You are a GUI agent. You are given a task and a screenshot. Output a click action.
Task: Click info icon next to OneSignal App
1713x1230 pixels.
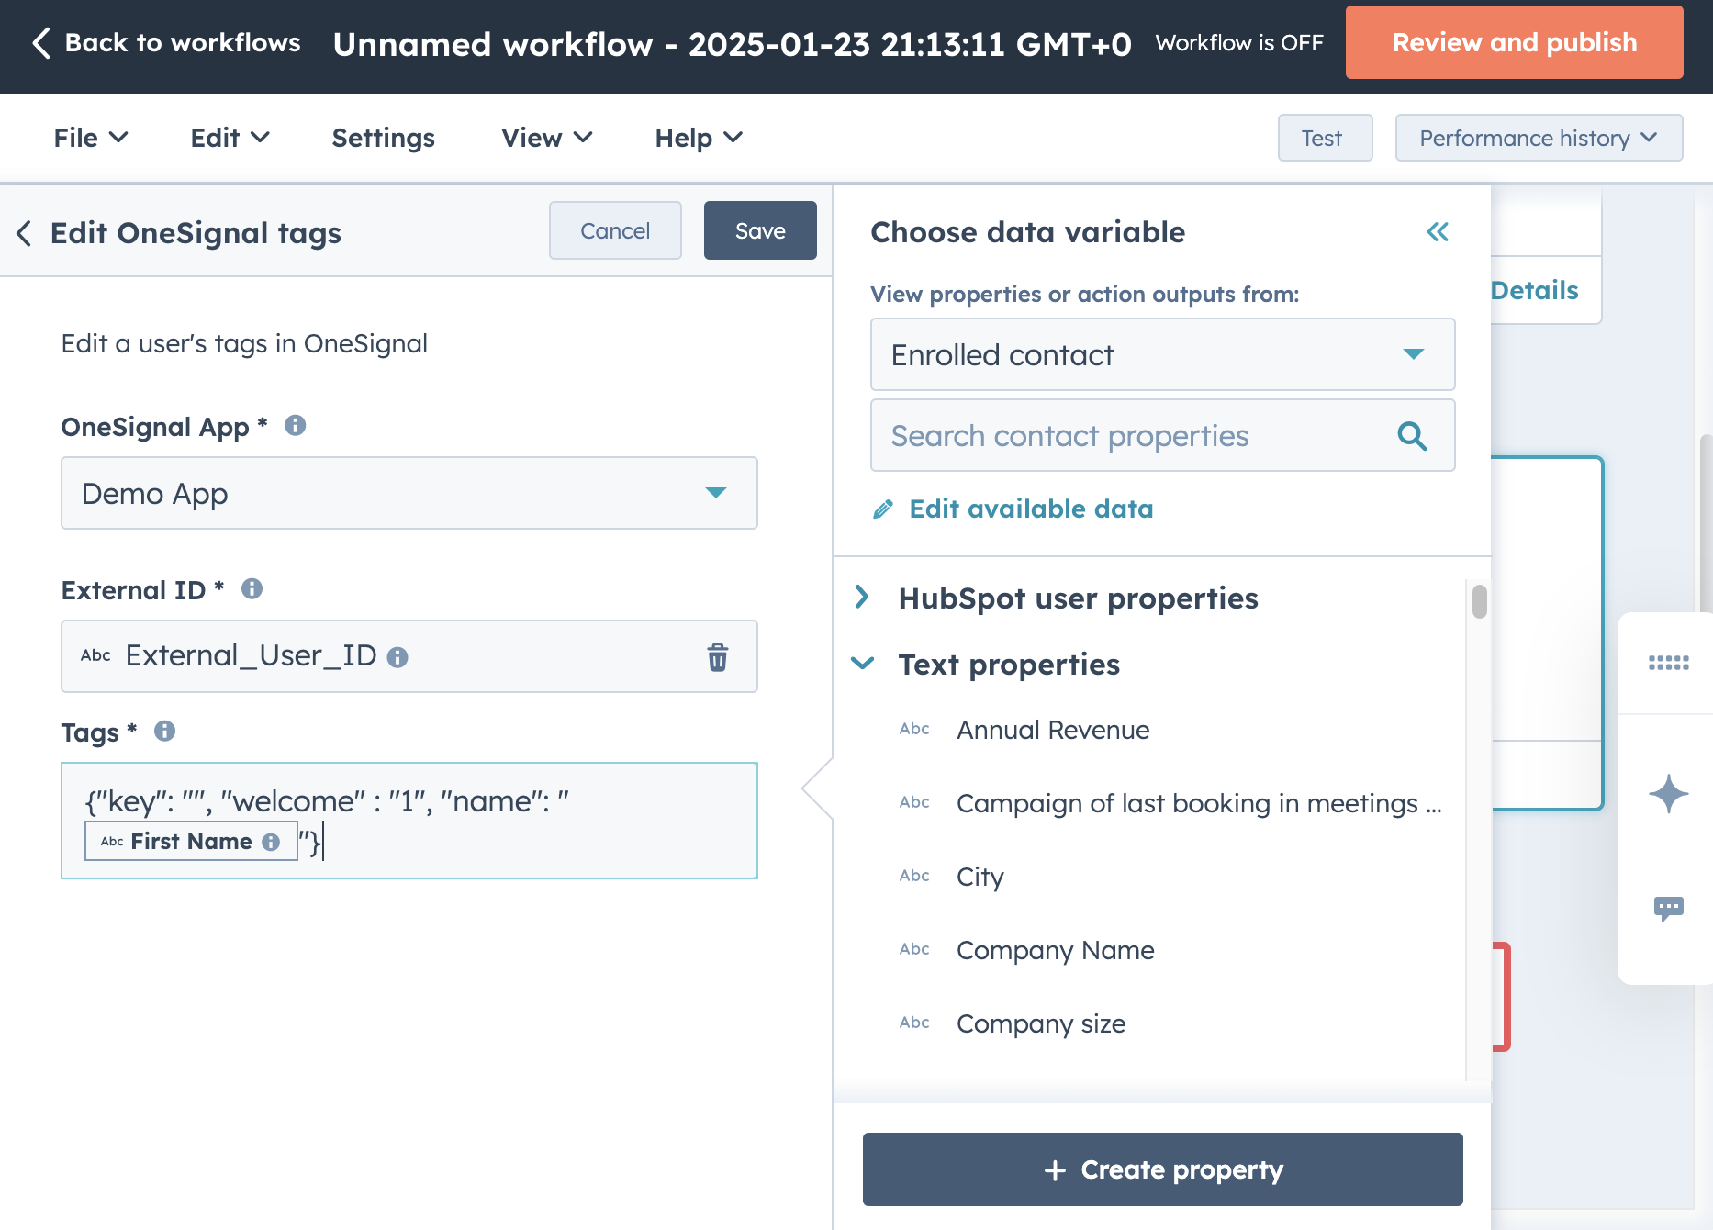point(295,425)
